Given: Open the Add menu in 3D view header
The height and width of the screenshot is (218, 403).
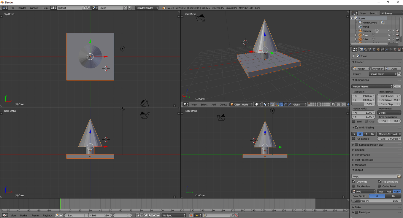Looking at the screenshot, I should click(213, 104).
